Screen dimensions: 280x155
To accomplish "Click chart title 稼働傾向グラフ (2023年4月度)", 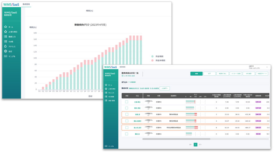I will pyautogui.click(x=90, y=25).
